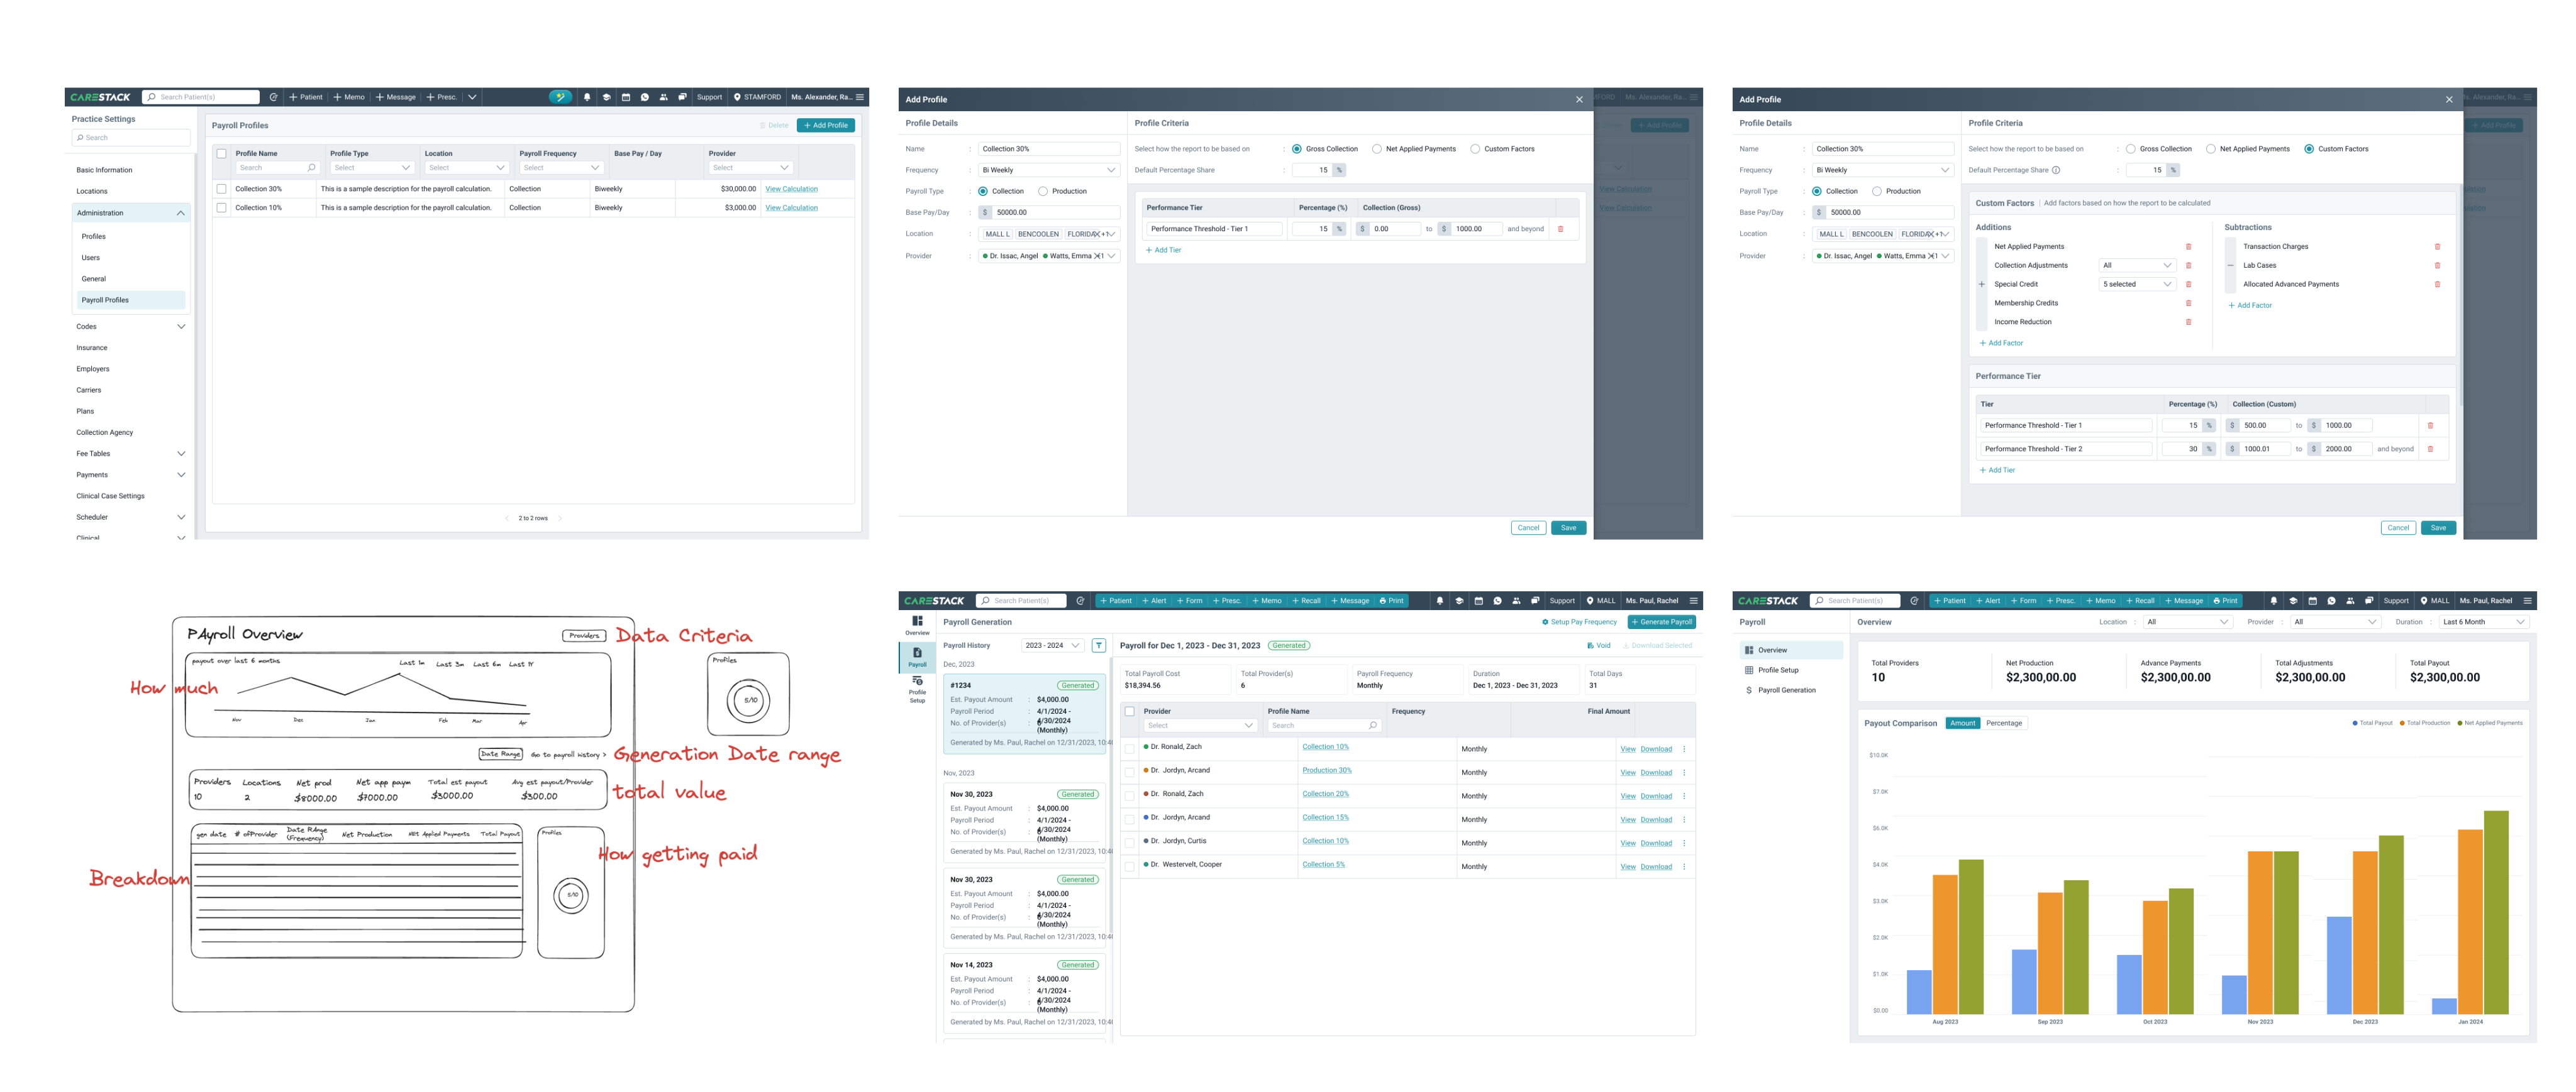Delete the Transaction Charges subtraction factor
The image size is (2576, 1092).
pyautogui.click(x=2437, y=247)
